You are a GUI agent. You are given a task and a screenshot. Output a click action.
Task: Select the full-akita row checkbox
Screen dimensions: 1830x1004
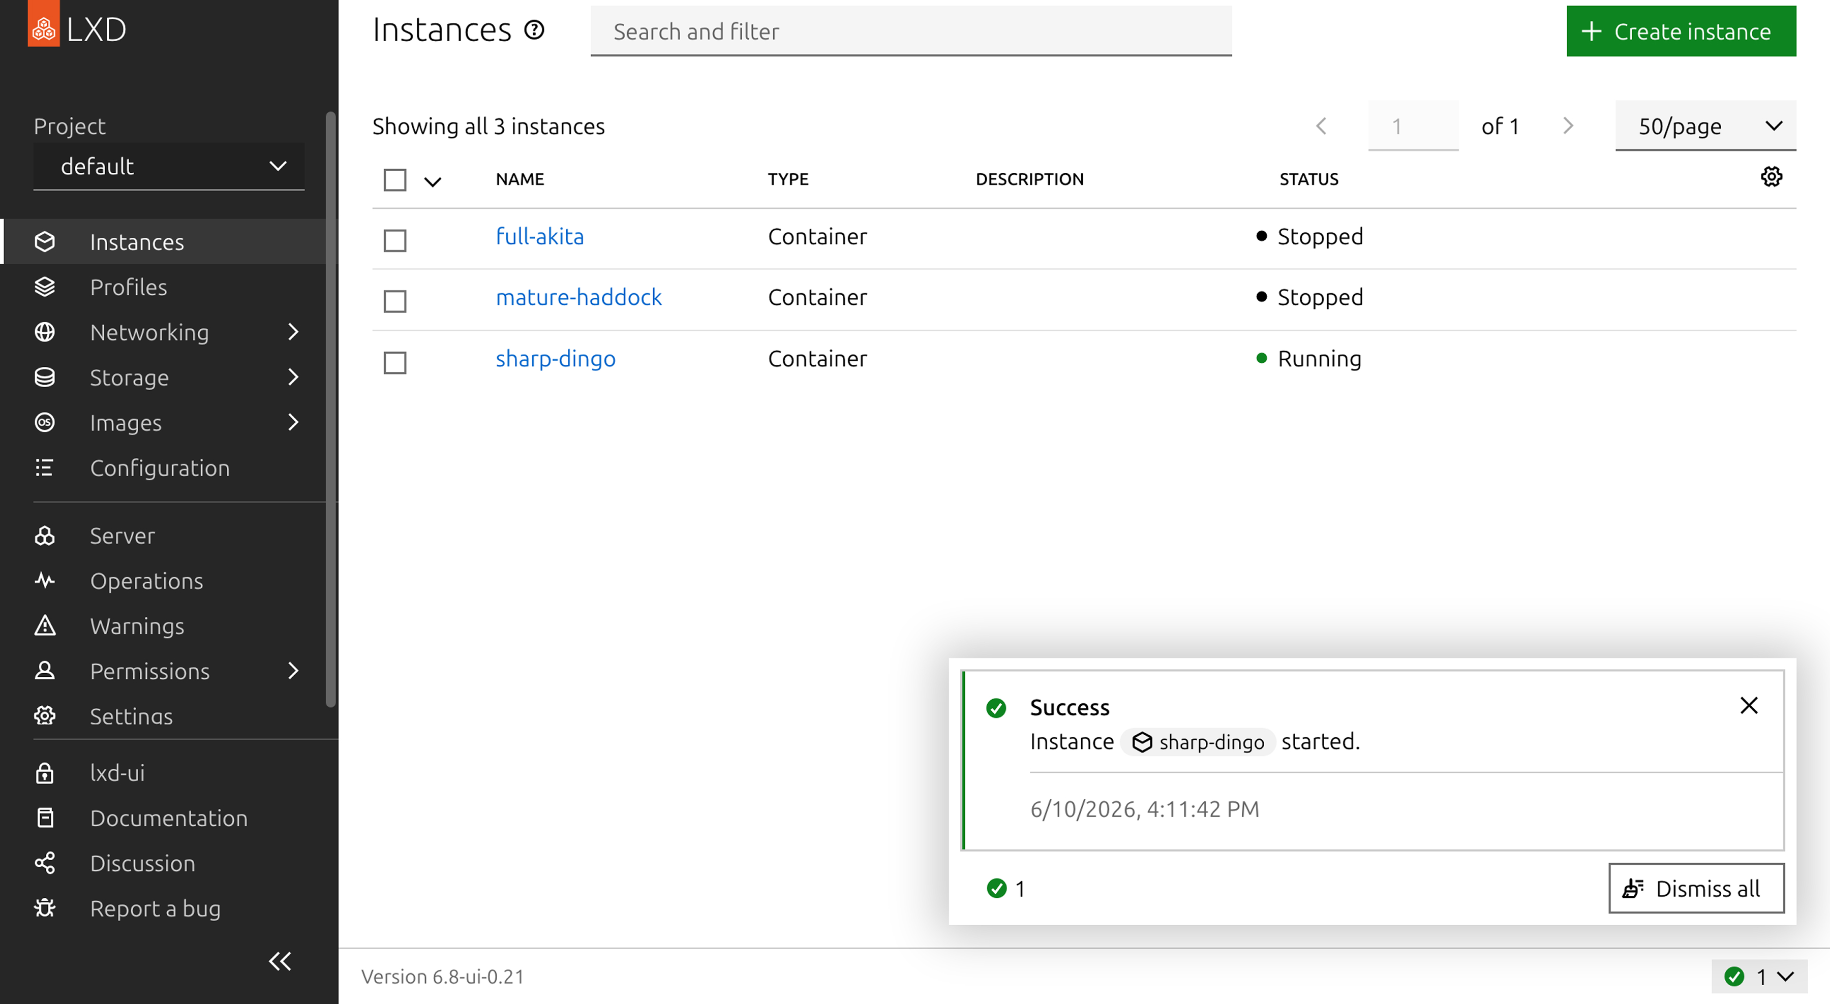[x=395, y=240]
